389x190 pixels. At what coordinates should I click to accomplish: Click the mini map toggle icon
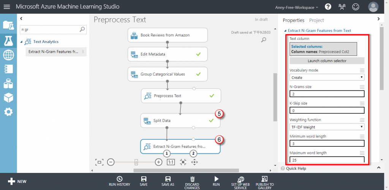(x=183, y=162)
